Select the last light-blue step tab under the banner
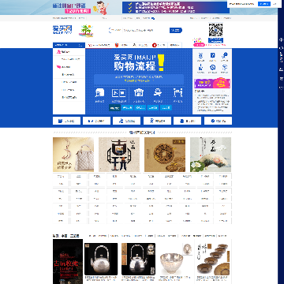 (166, 107)
